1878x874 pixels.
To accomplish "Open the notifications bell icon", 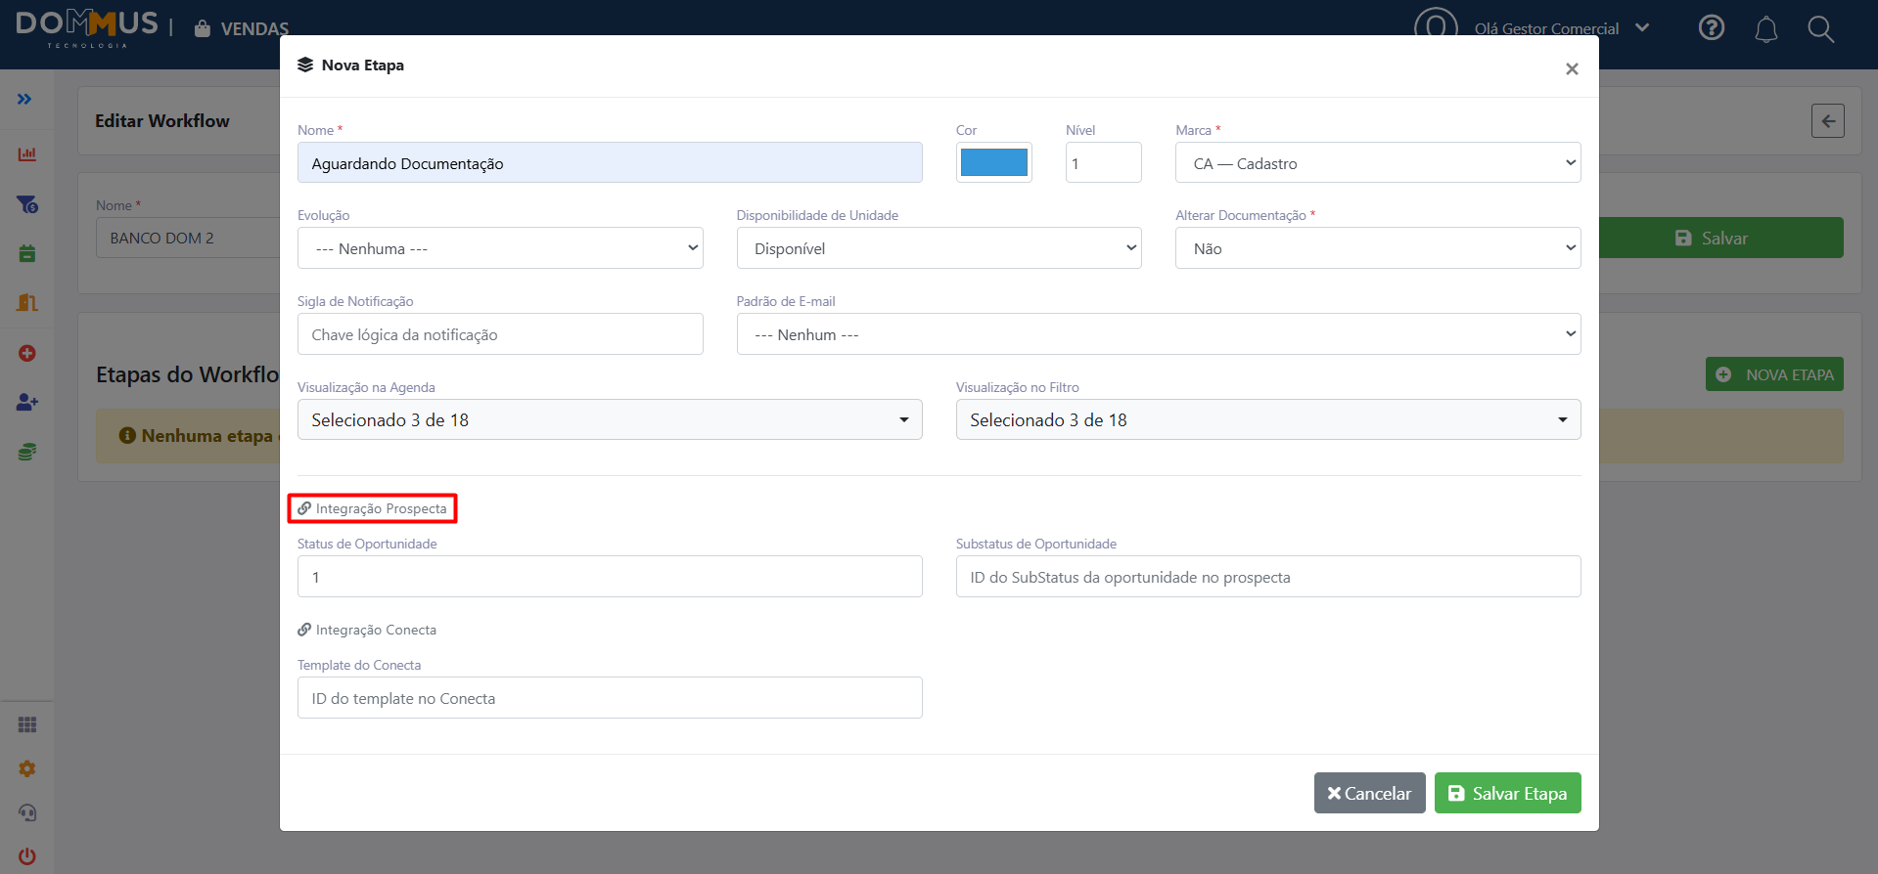I will click(x=1766, y=29).
